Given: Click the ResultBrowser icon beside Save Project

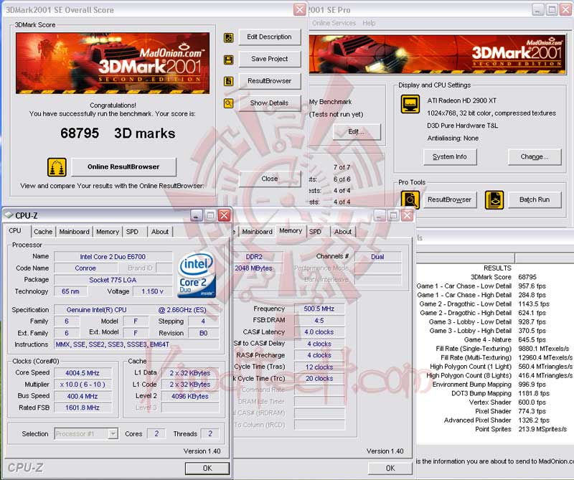Looking at the screenshot, I should click(x=228, y=81).
